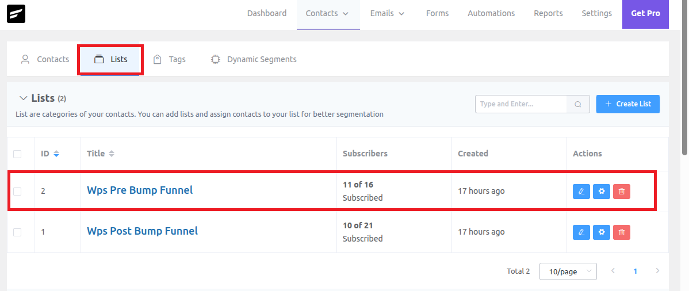The image size is (689, 291).
Task: Switch to the Tags tab
Action: coord(169,59)
